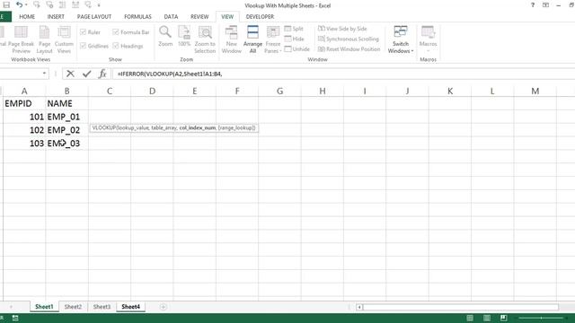The height and width of the screenshot is (323, 575).
Task: Switch to the HOME ribbon tab
Action: coord(27,17)
